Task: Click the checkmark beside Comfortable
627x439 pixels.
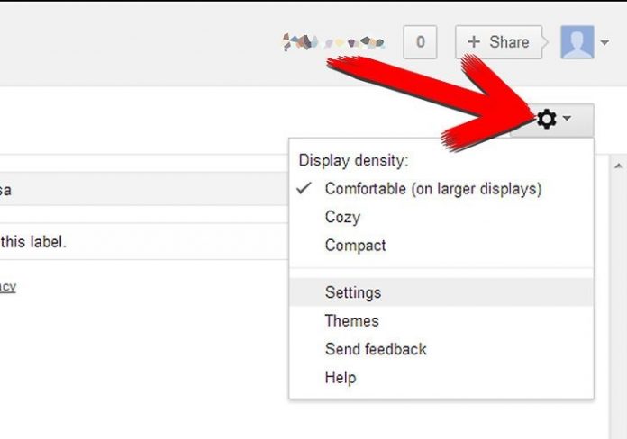Action: click(x=304, y=189)
